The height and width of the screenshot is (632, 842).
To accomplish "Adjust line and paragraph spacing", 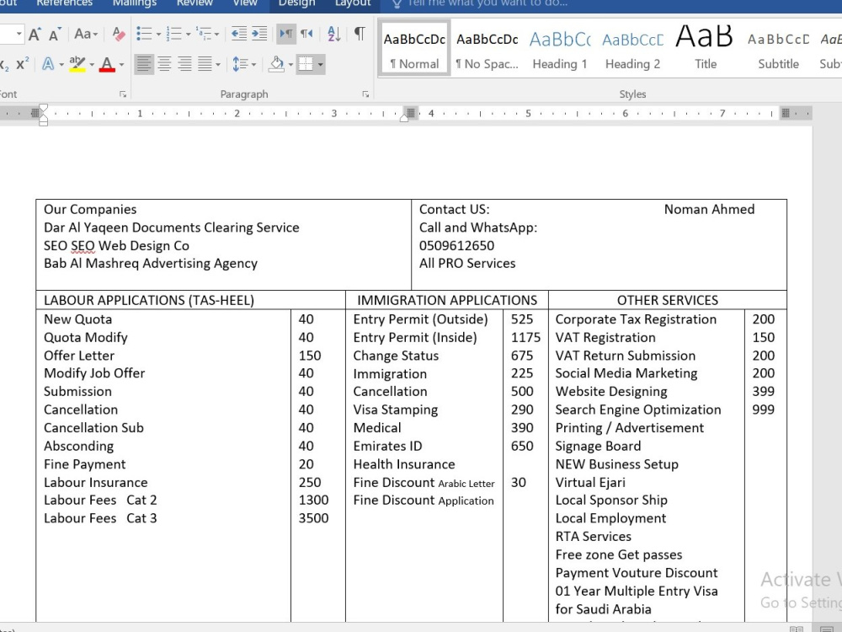I will click(x=239, y=65).
